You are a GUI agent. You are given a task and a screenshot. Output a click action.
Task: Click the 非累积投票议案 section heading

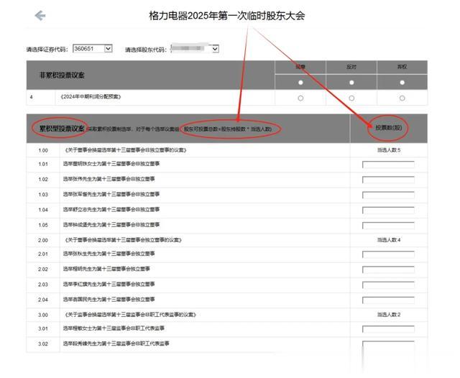(62, 75)
